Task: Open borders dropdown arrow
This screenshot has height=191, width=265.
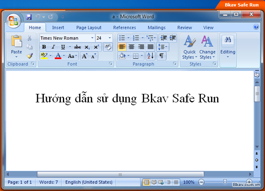Action: tap(142, 56)
